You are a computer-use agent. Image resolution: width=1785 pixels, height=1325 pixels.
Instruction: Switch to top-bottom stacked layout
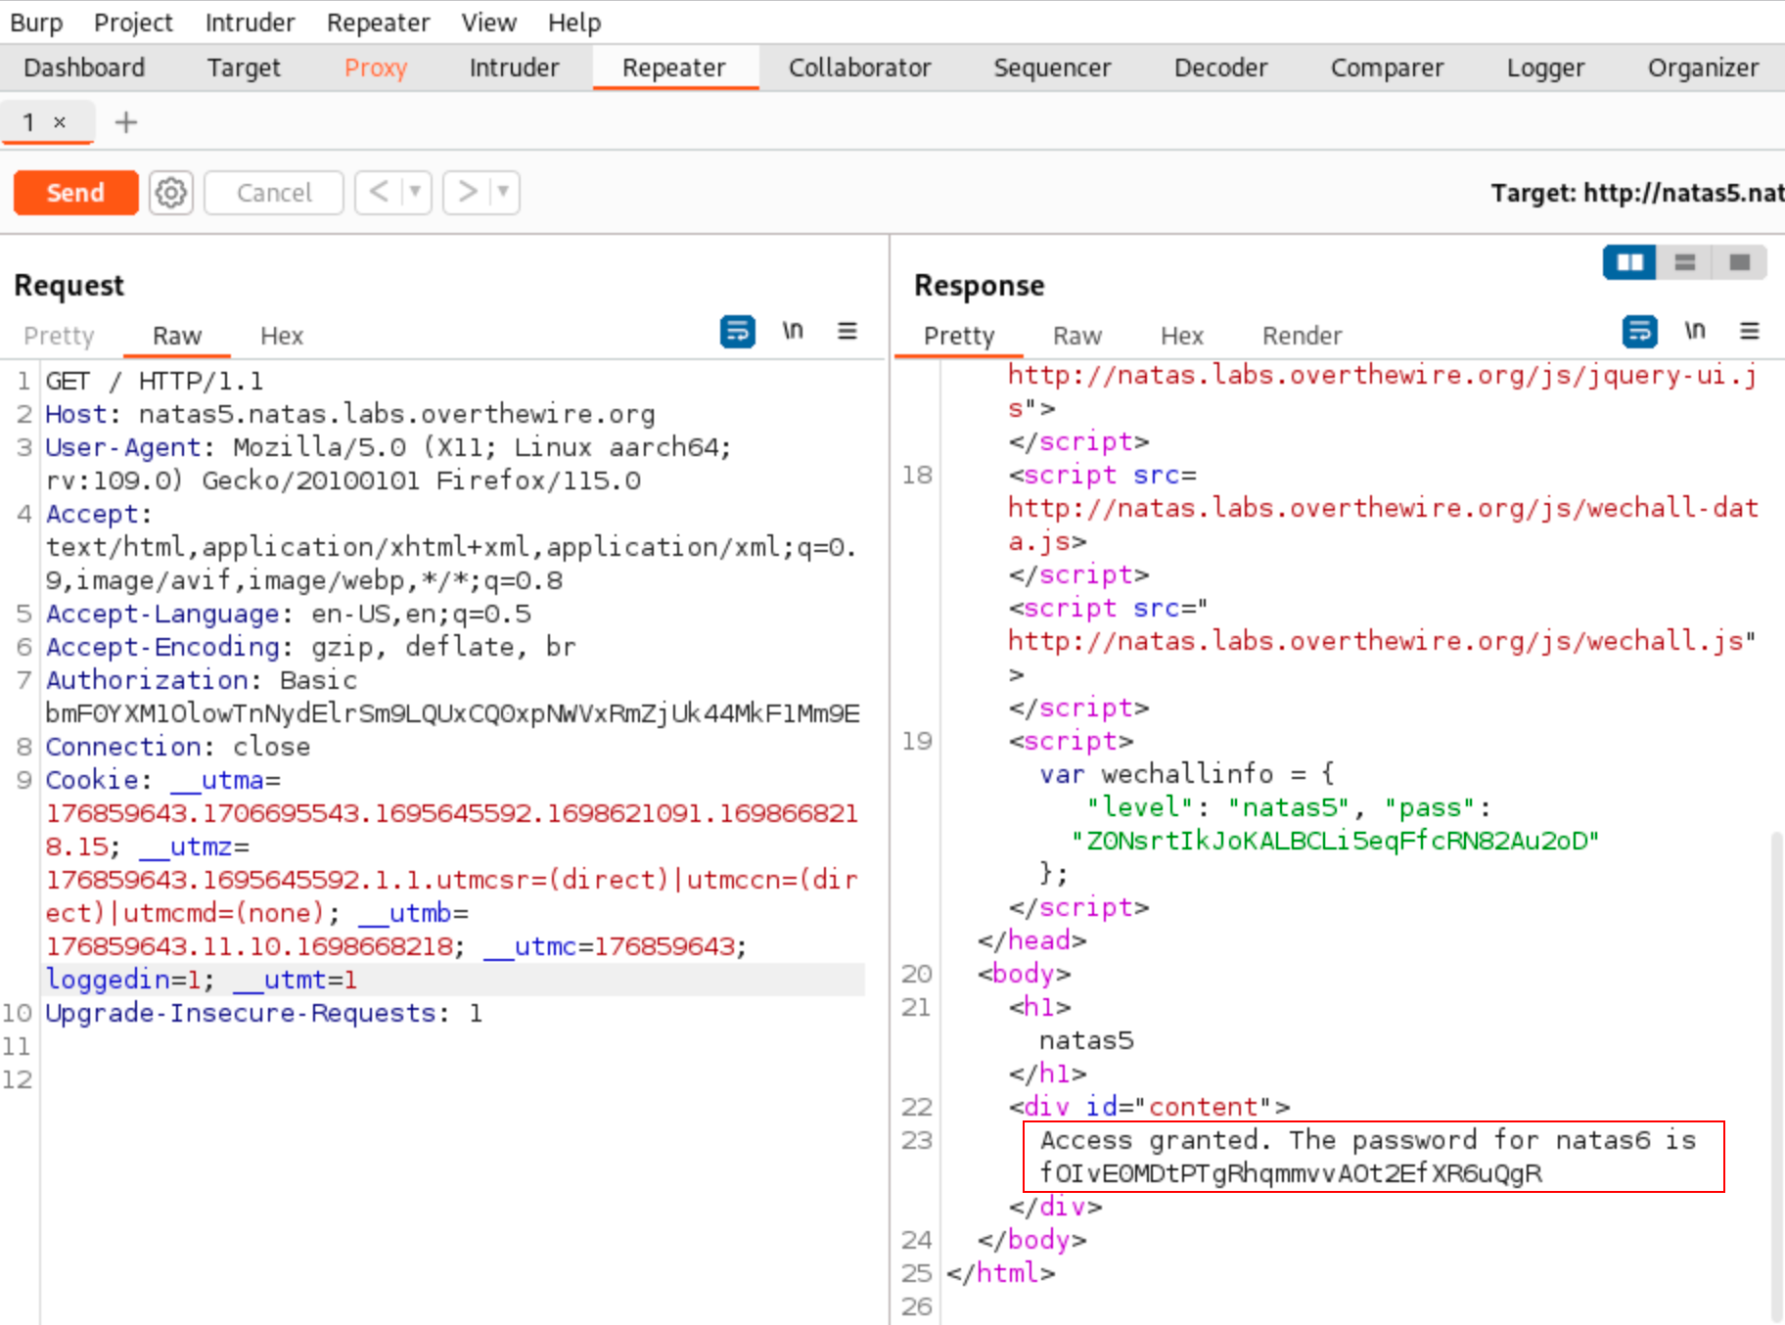1684,262
